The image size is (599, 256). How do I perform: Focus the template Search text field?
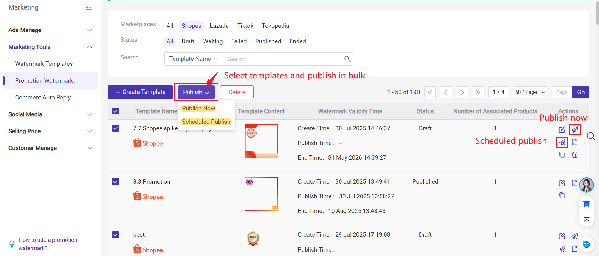(x=283, y=59)
